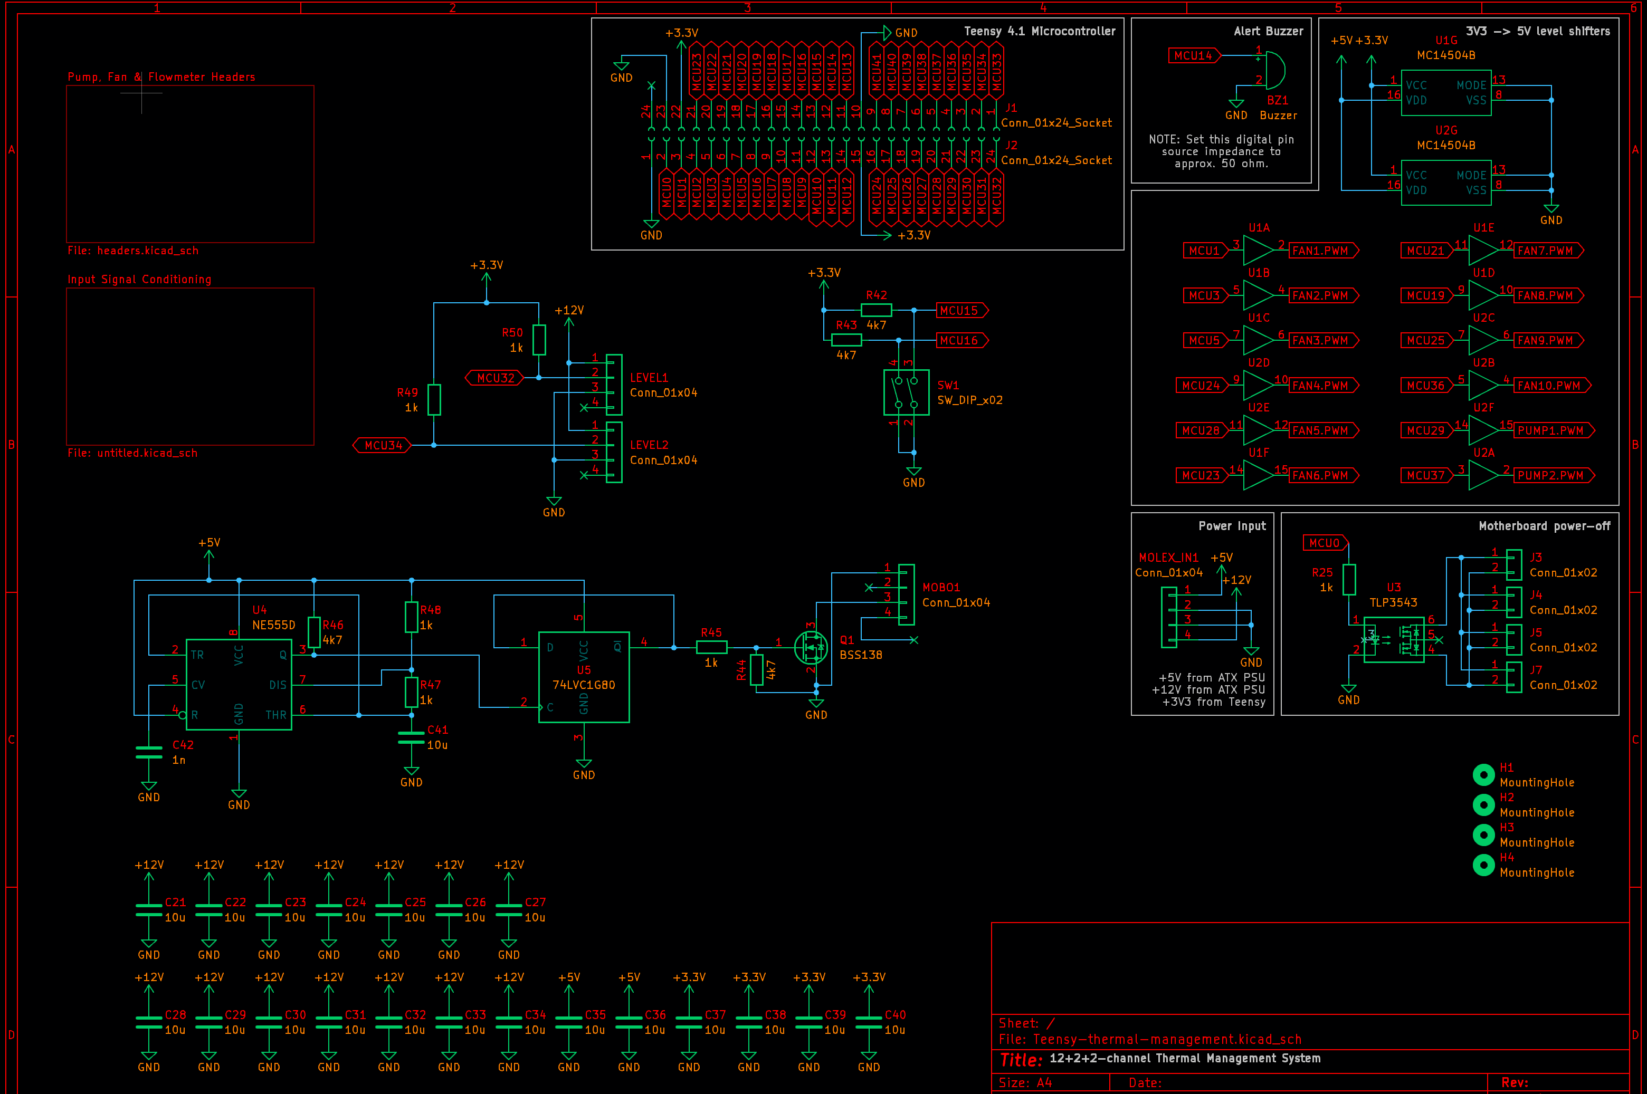The image size is (1647, 1094).
Task: Select the MCU32 global label
Action: pos(495,378)
